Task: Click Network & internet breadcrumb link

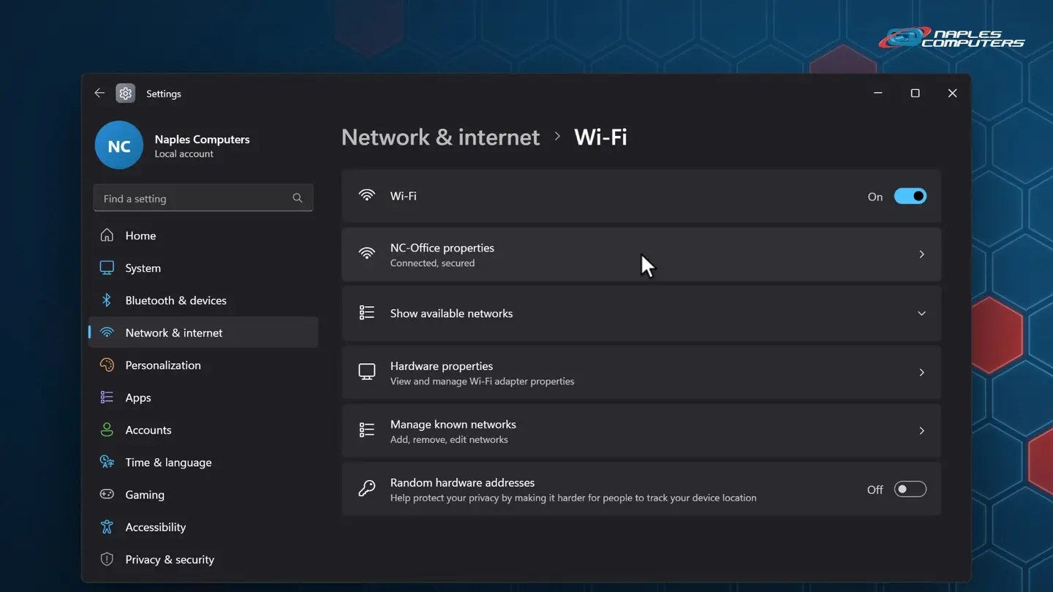Action: point(440,137)
